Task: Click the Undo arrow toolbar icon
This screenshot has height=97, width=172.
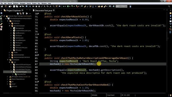Action: [20, 6]
